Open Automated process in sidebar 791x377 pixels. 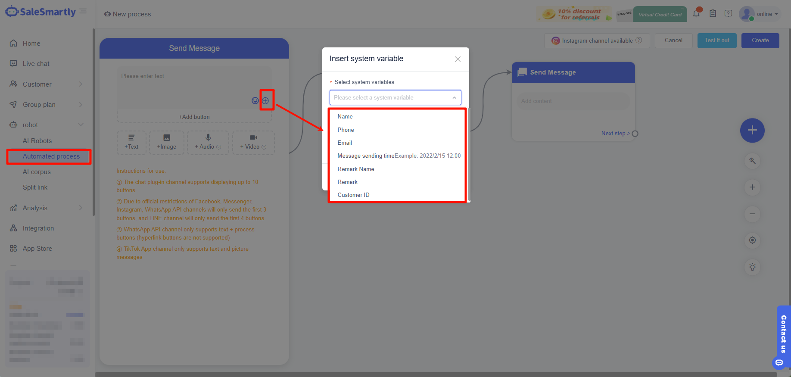coord(51,156)
